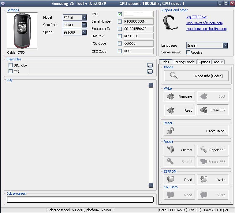The height and width of the screenshot is (213, 235).
Task: Click the TFS file path field
Action: point(88,71)
